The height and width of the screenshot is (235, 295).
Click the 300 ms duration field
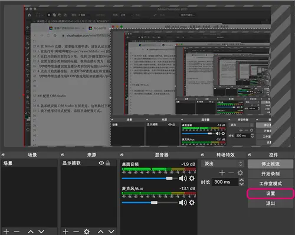(x=225, y=182)
